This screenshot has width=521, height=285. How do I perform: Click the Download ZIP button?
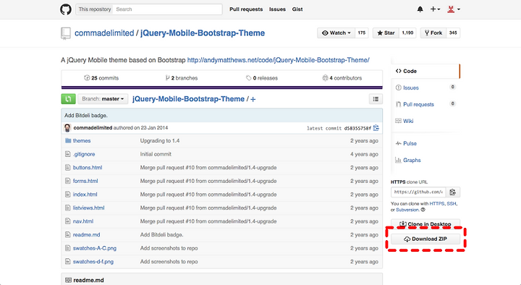coord(425,239)
